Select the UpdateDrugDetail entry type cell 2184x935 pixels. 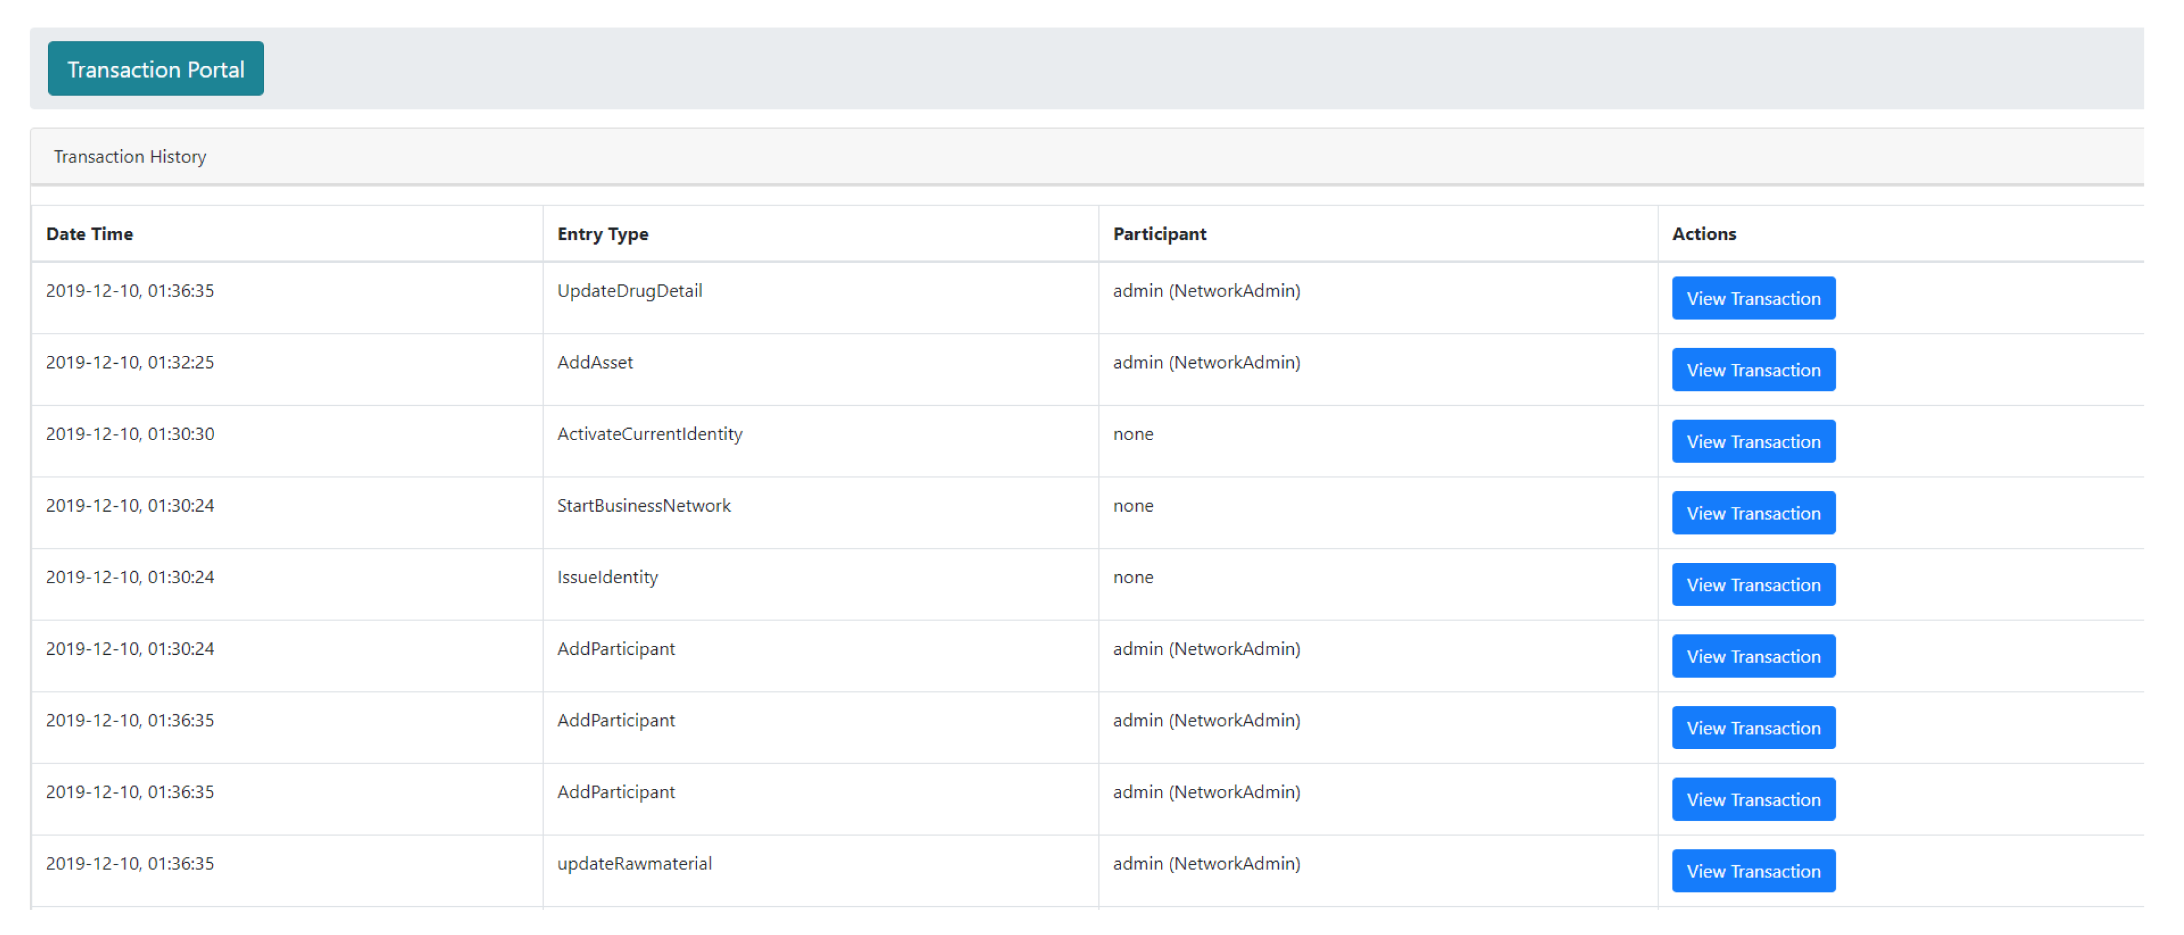(x=629, y=291)
